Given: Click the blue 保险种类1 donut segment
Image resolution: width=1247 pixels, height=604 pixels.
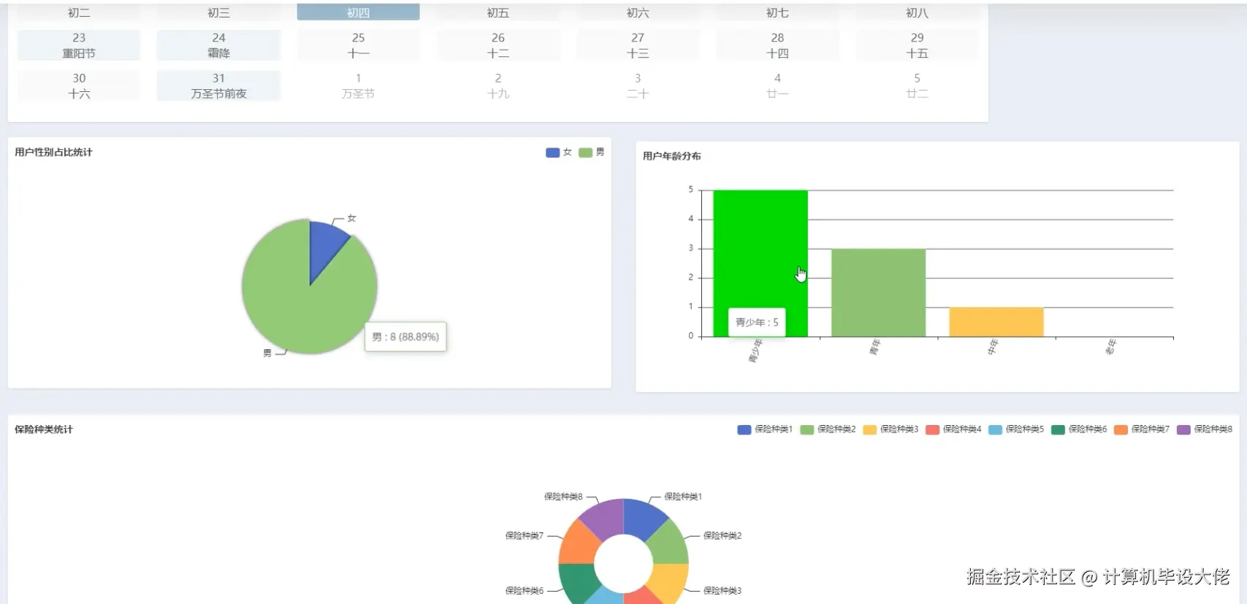Looking at the screenshot, I should 643,518.
